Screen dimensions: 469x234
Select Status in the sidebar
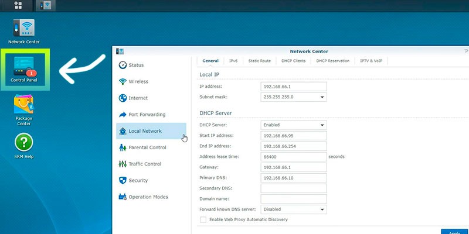151,65
